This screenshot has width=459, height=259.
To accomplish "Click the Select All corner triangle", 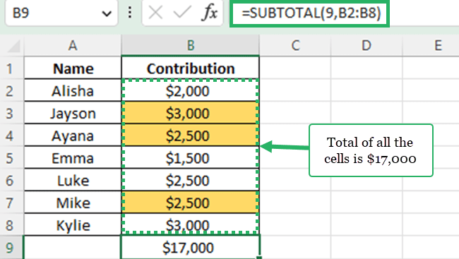I will [x=13, y=46].
